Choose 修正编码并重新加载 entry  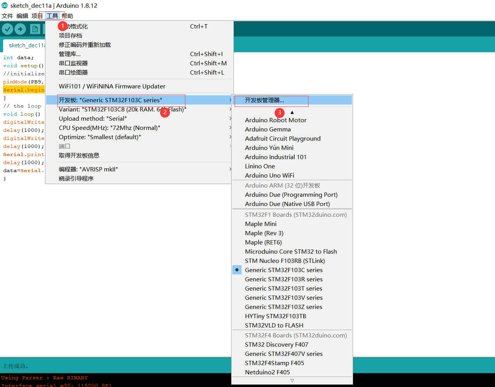point(139,45)
